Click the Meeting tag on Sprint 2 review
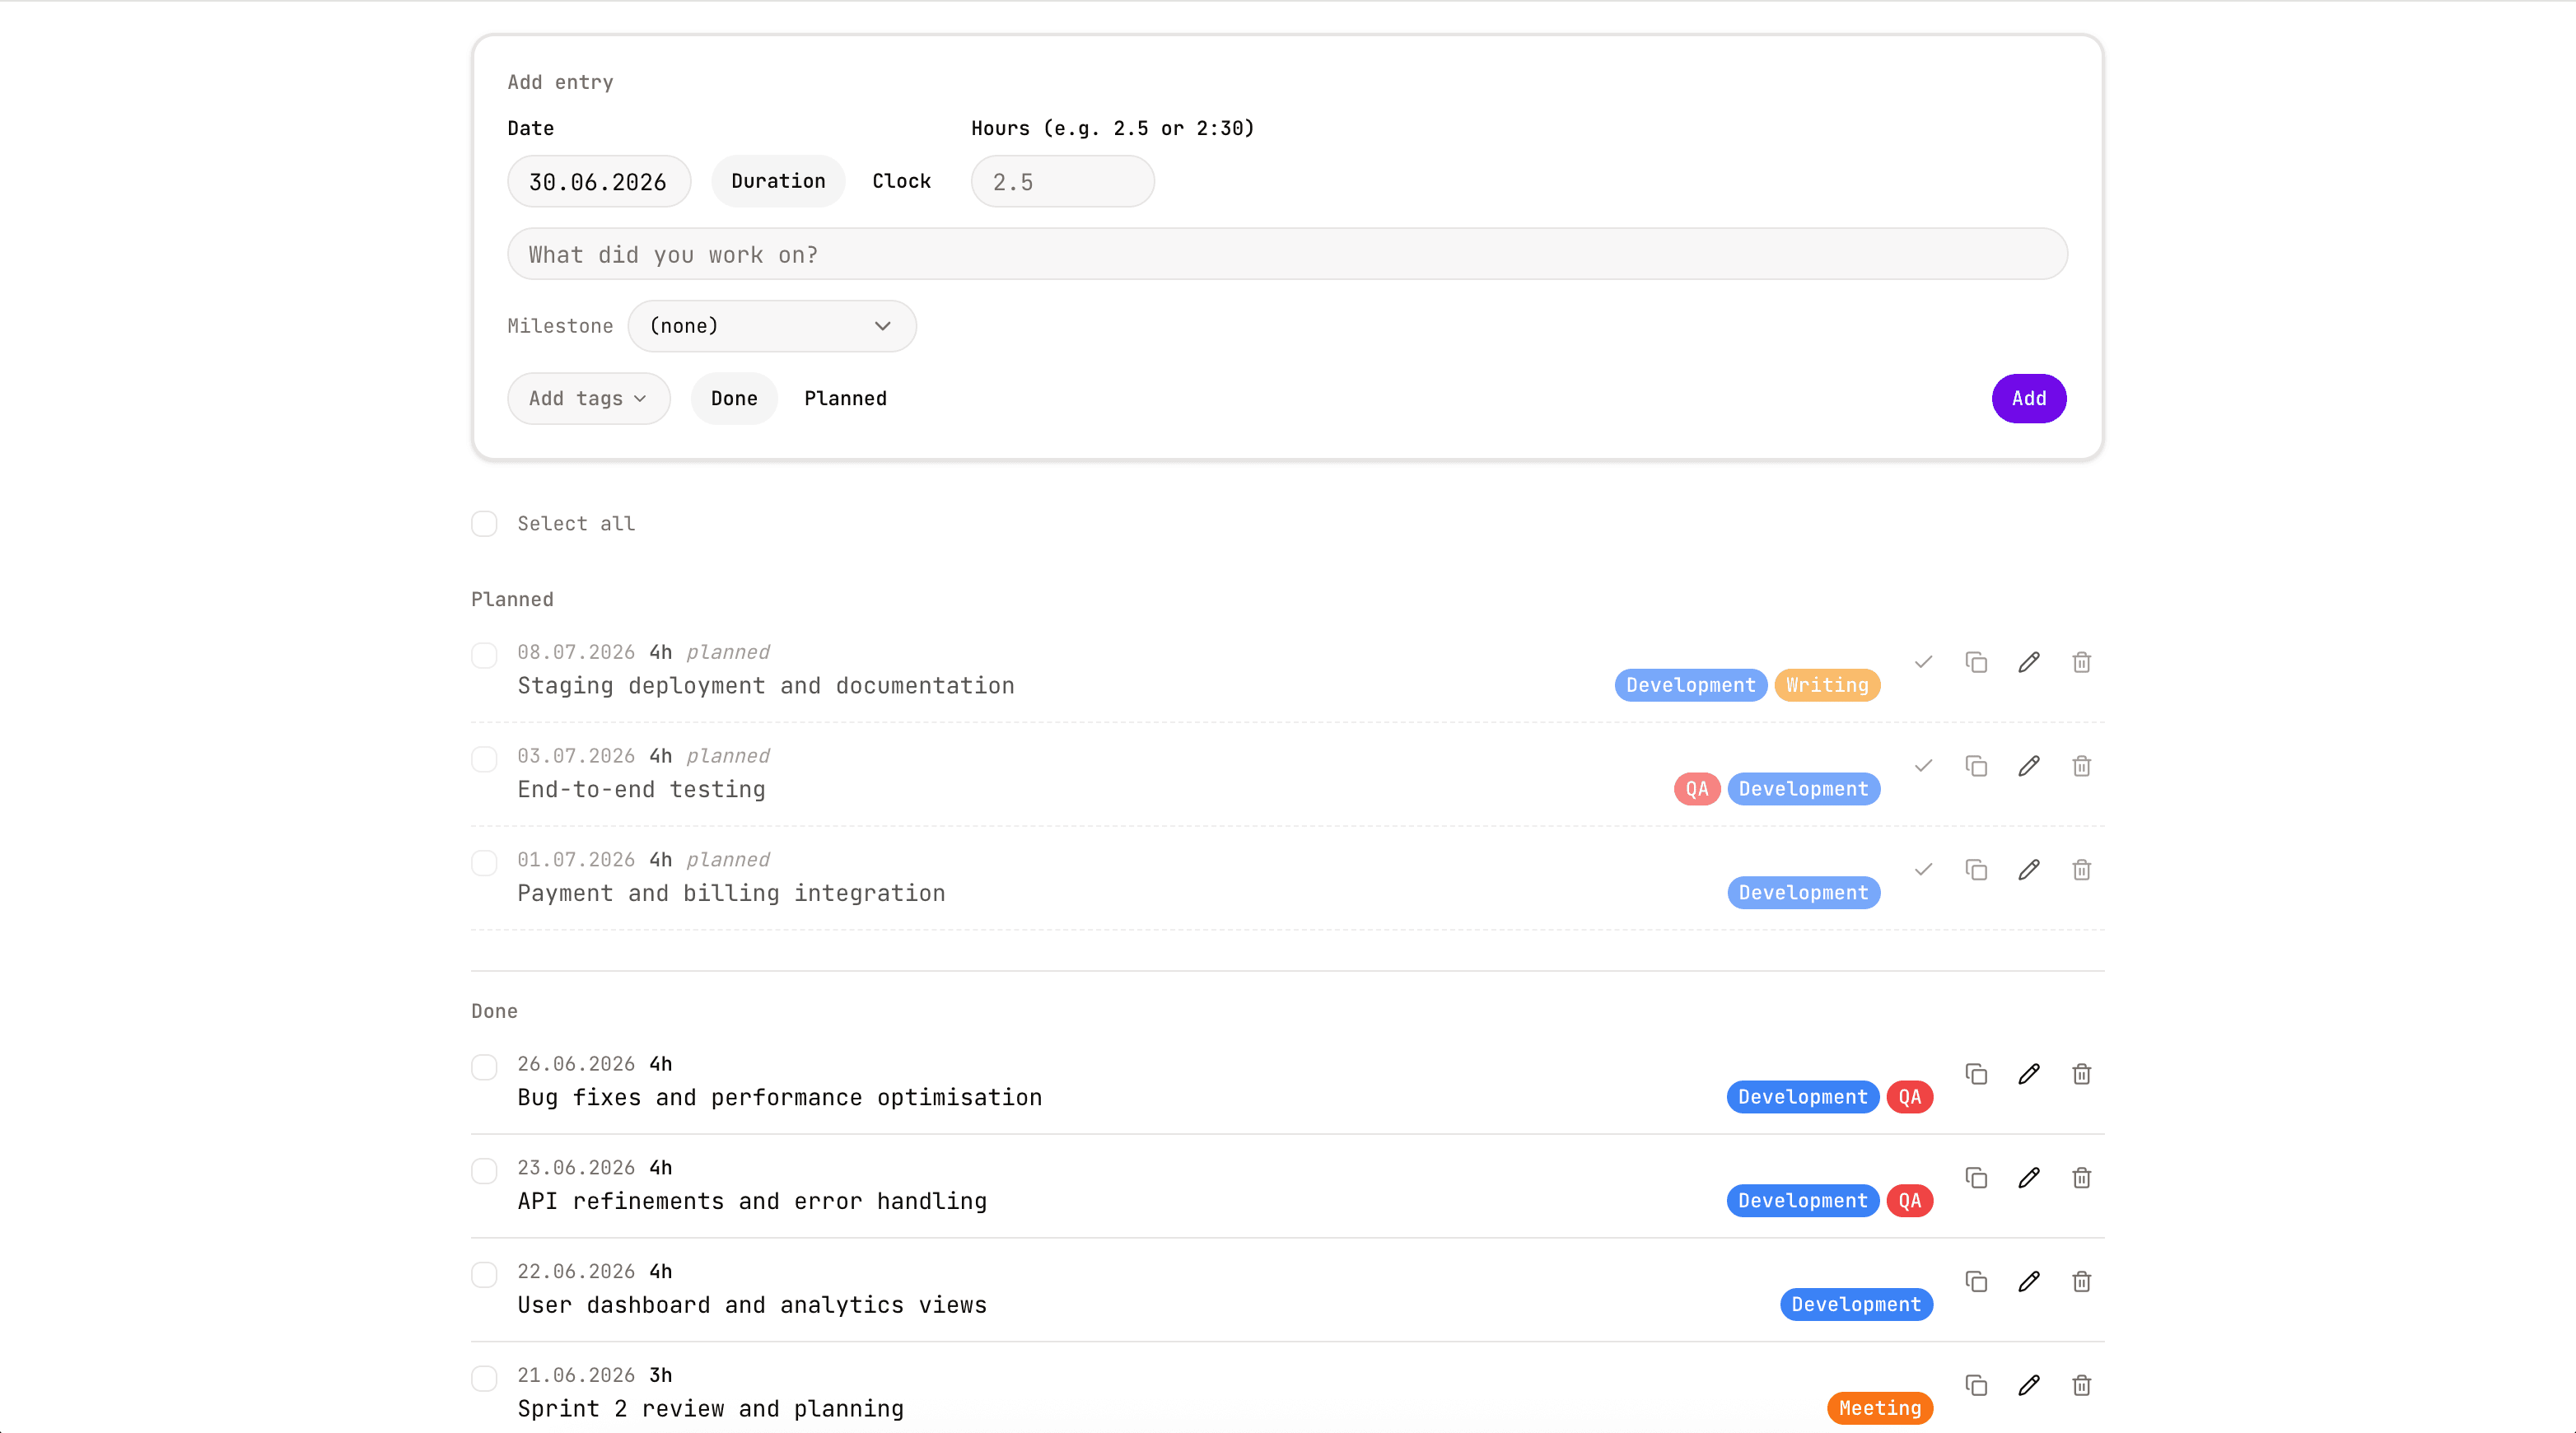 pos(1880,1409)
